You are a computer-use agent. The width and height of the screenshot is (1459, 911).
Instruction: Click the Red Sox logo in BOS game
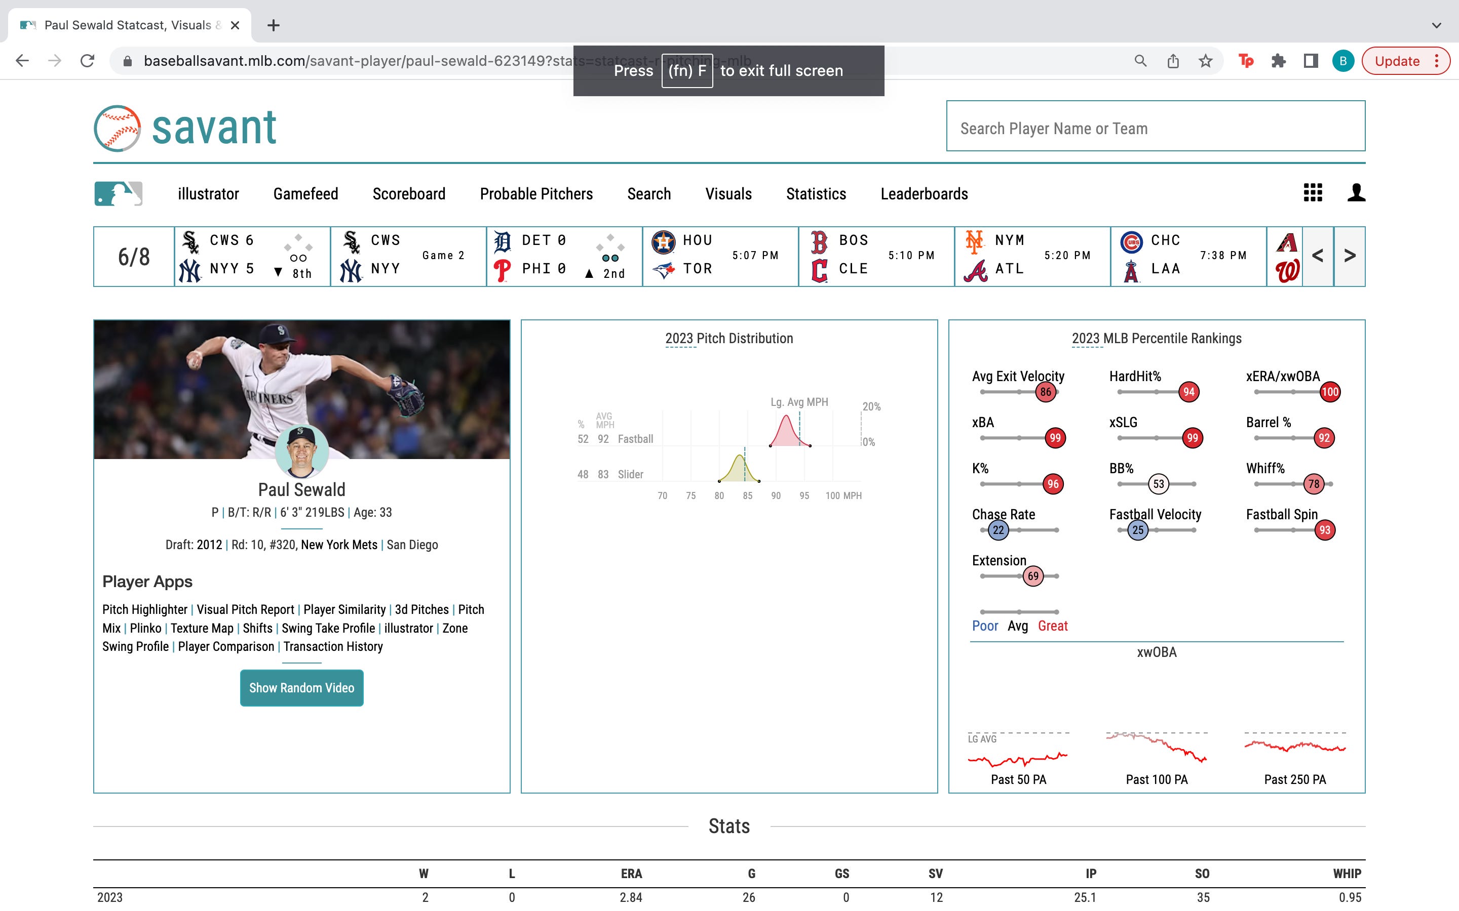(819, 241)
